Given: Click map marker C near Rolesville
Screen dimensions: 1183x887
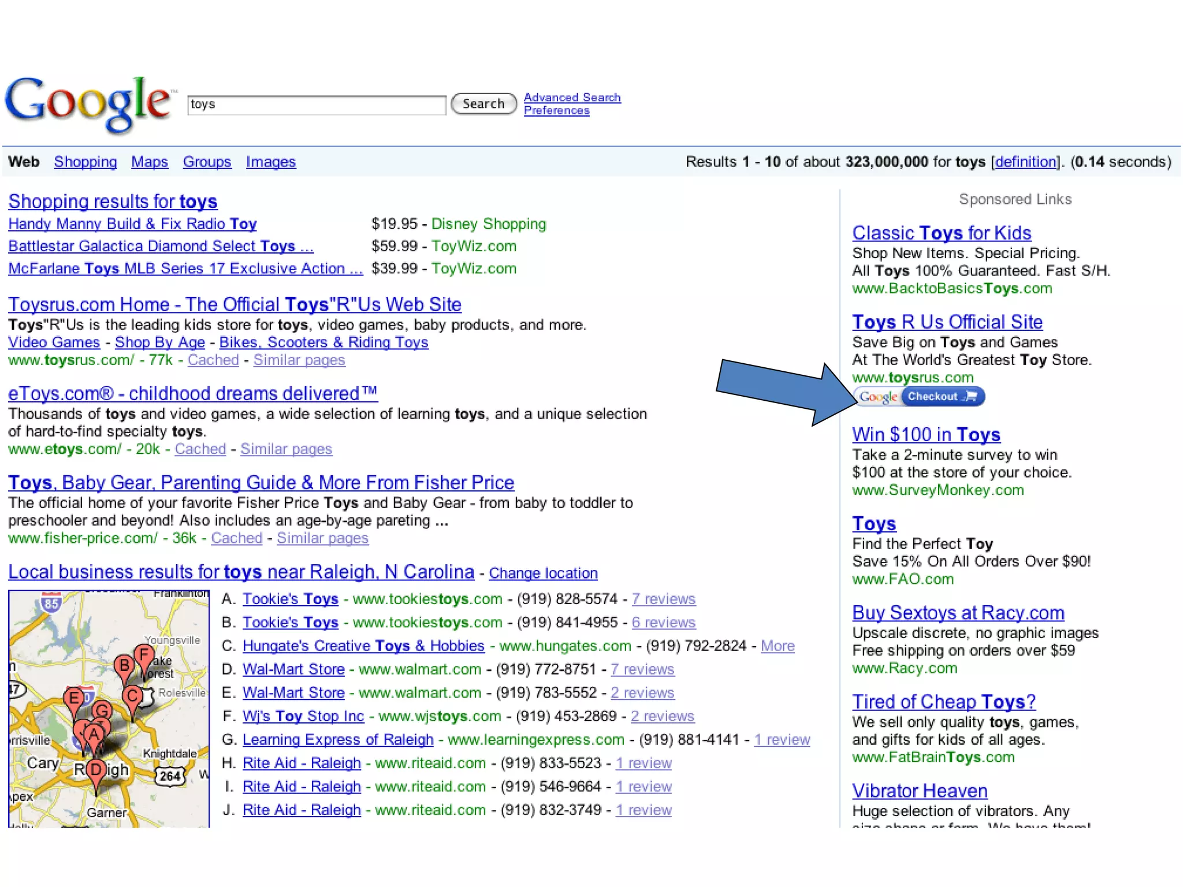Looking at the screenshot, I should tap(132, 696).
